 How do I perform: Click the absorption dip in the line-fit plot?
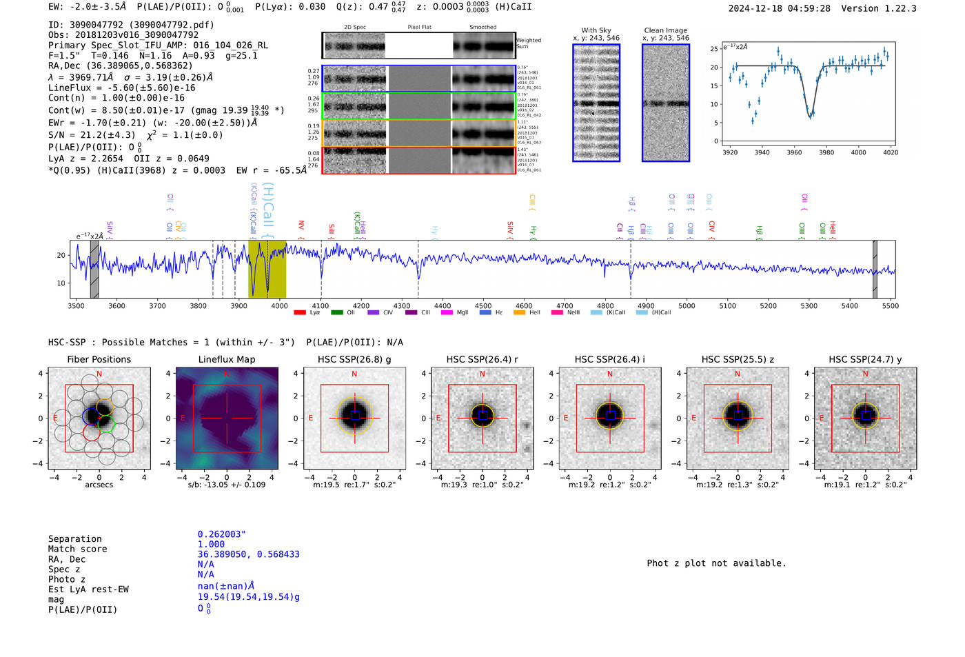pyautogui.click(x=811, y=112)
